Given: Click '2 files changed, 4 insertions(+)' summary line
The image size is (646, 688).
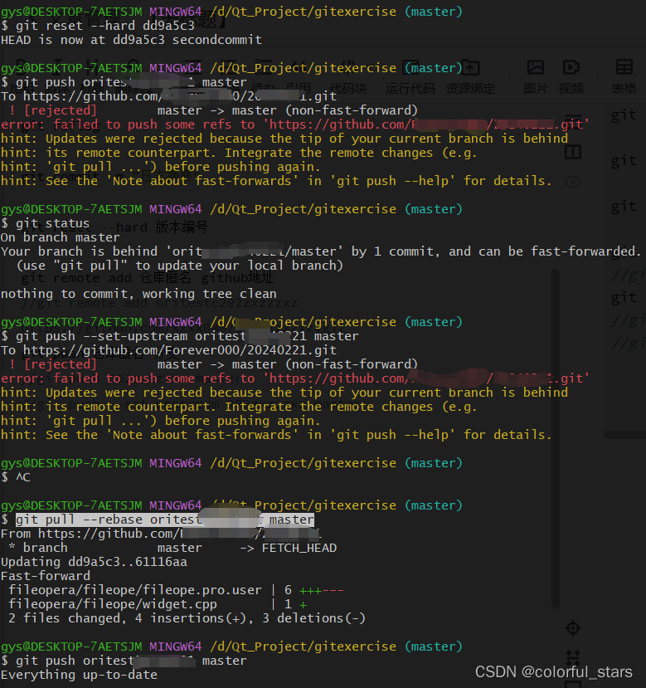Looking at the screenshot, I should pyautogui.click(x=187, y=618).
